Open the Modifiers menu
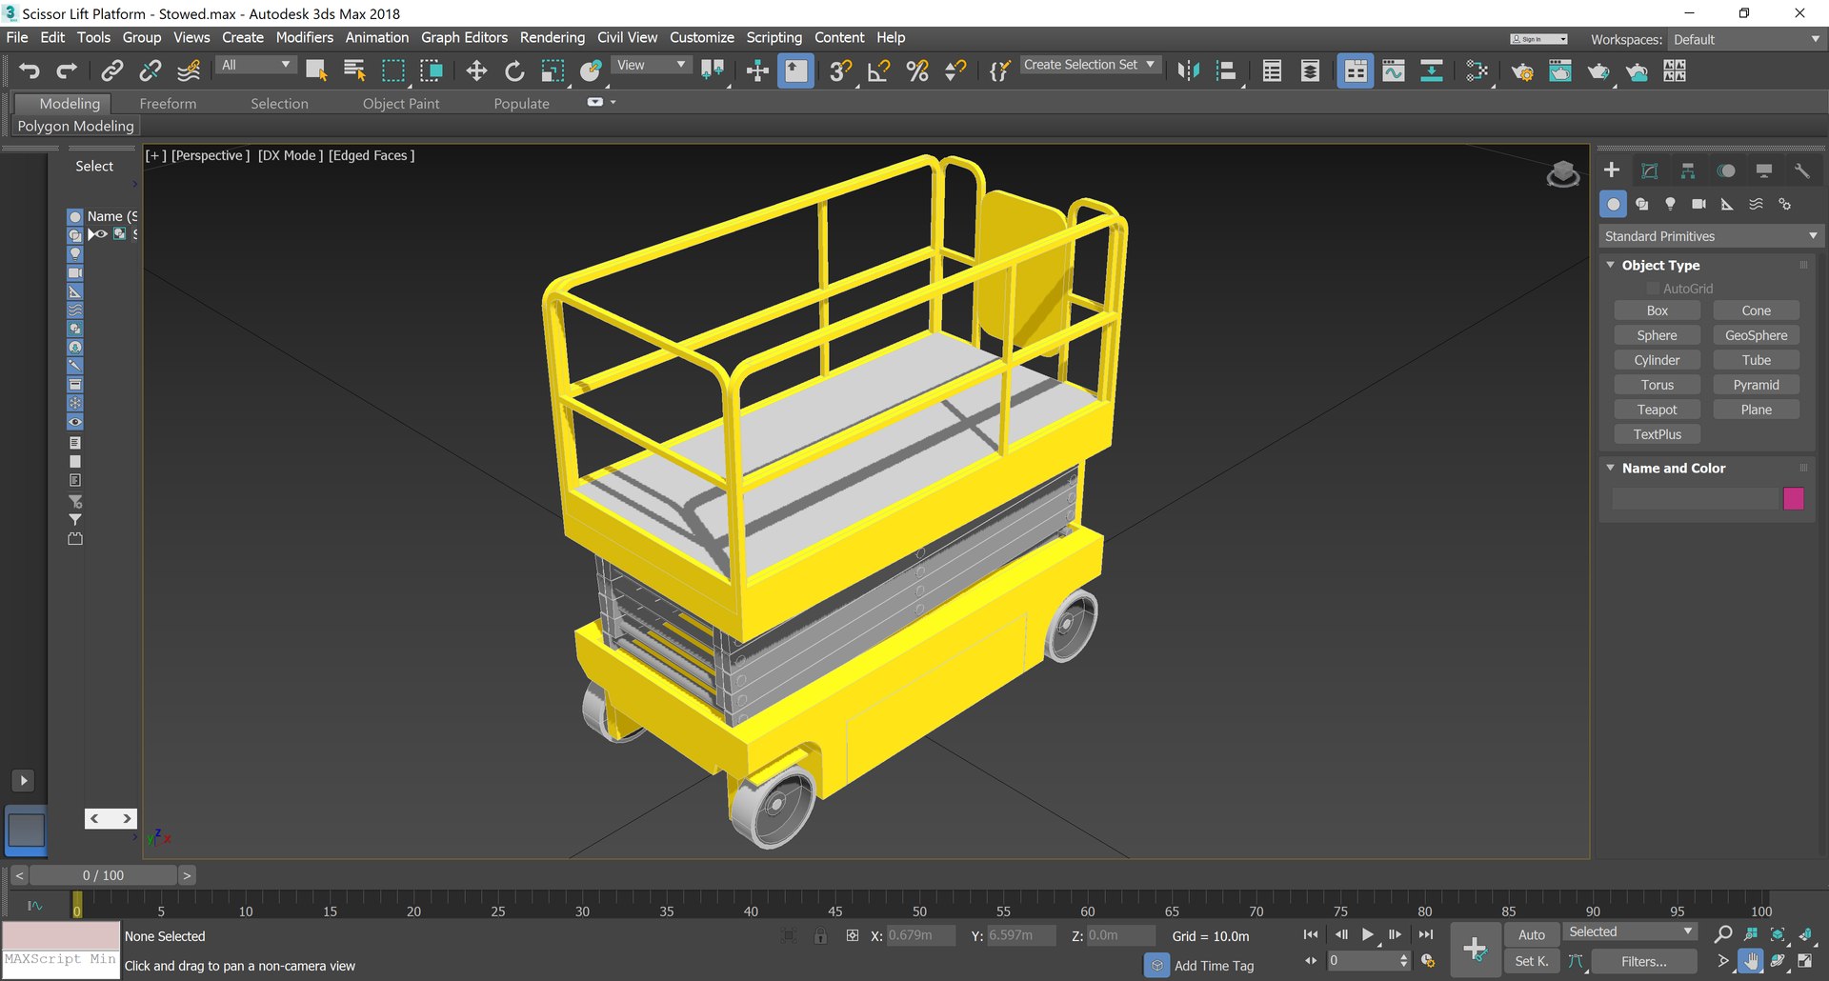Screen dimensions: 1829x981 coord(304,37)
